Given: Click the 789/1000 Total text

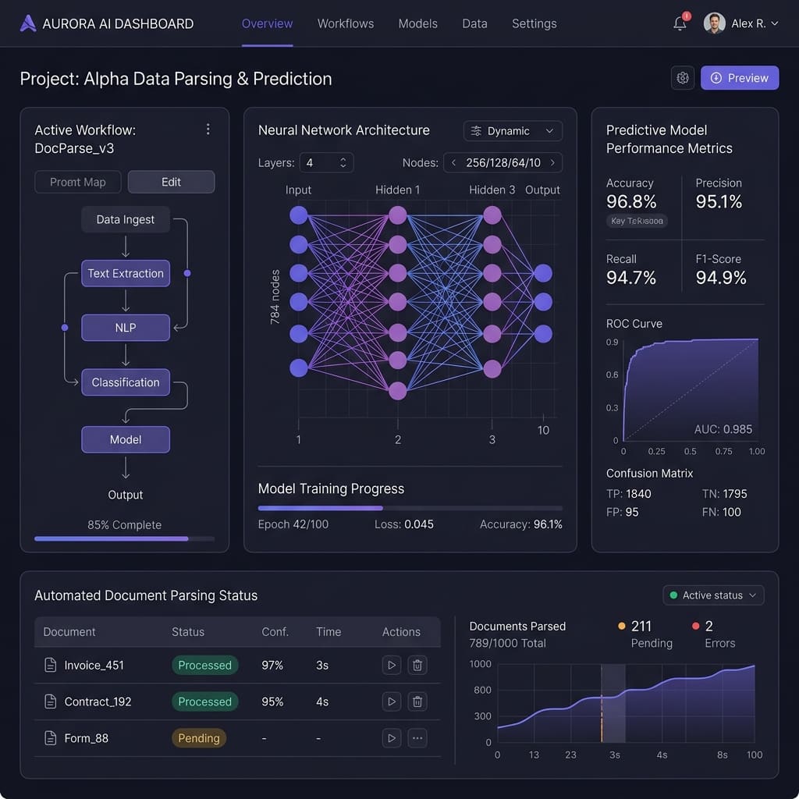Looking at the screenshot, I should (x=507, y=643).
